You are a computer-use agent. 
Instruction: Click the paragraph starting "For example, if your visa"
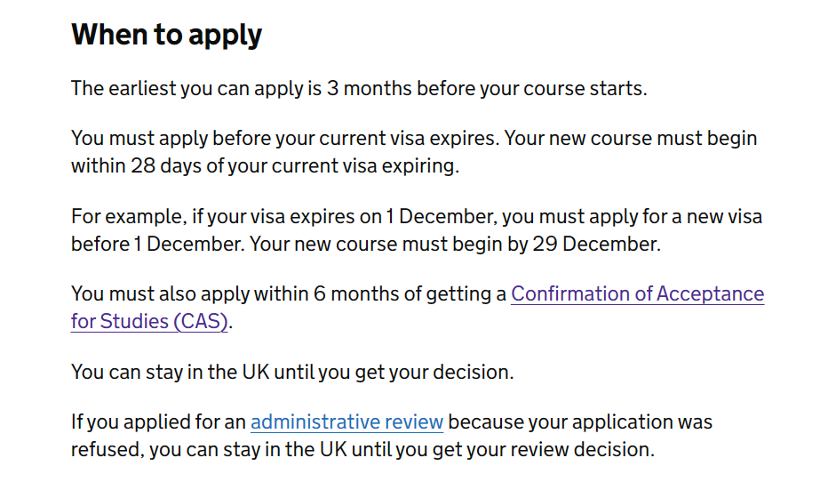(417, 230)
